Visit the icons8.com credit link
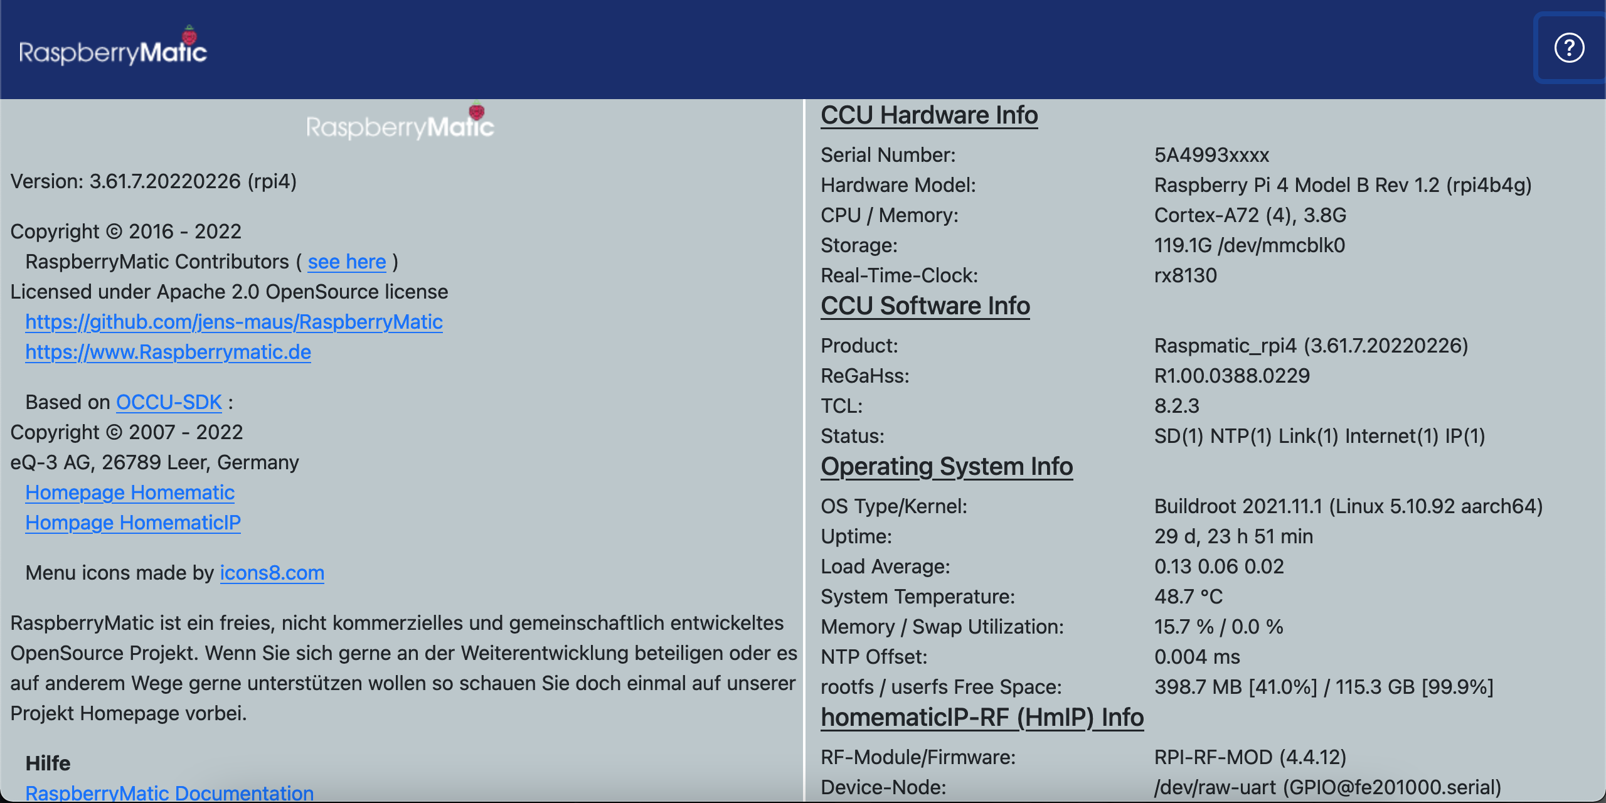 272,572
